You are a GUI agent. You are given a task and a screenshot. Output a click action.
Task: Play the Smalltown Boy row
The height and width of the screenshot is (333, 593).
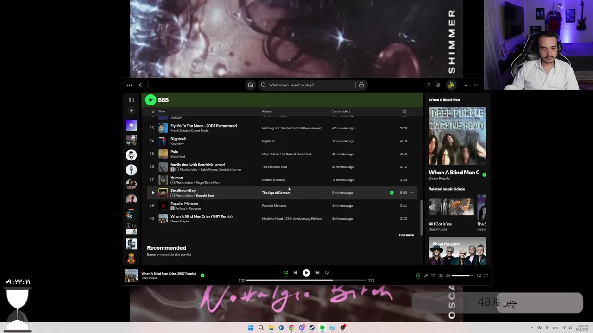pyautogui.click(x=153, y=193)
